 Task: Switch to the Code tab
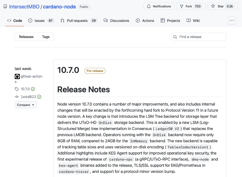[15, 21]
